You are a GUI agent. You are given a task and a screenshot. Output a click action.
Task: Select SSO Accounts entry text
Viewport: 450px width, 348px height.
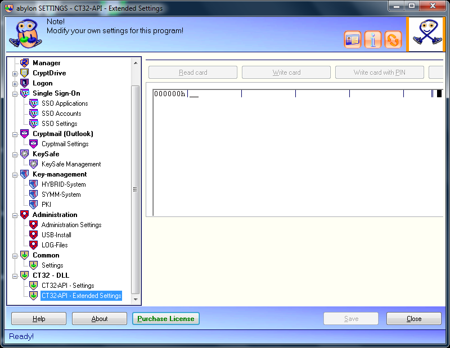(61, 114)
